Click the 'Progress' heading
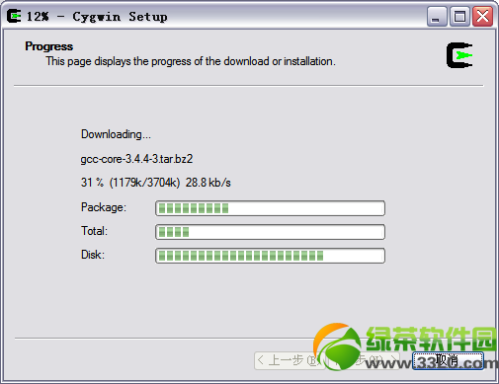 (x=49, y=46)
